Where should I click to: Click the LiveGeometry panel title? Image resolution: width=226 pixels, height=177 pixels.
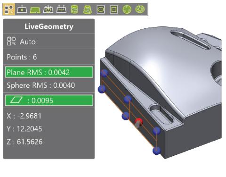49,26
